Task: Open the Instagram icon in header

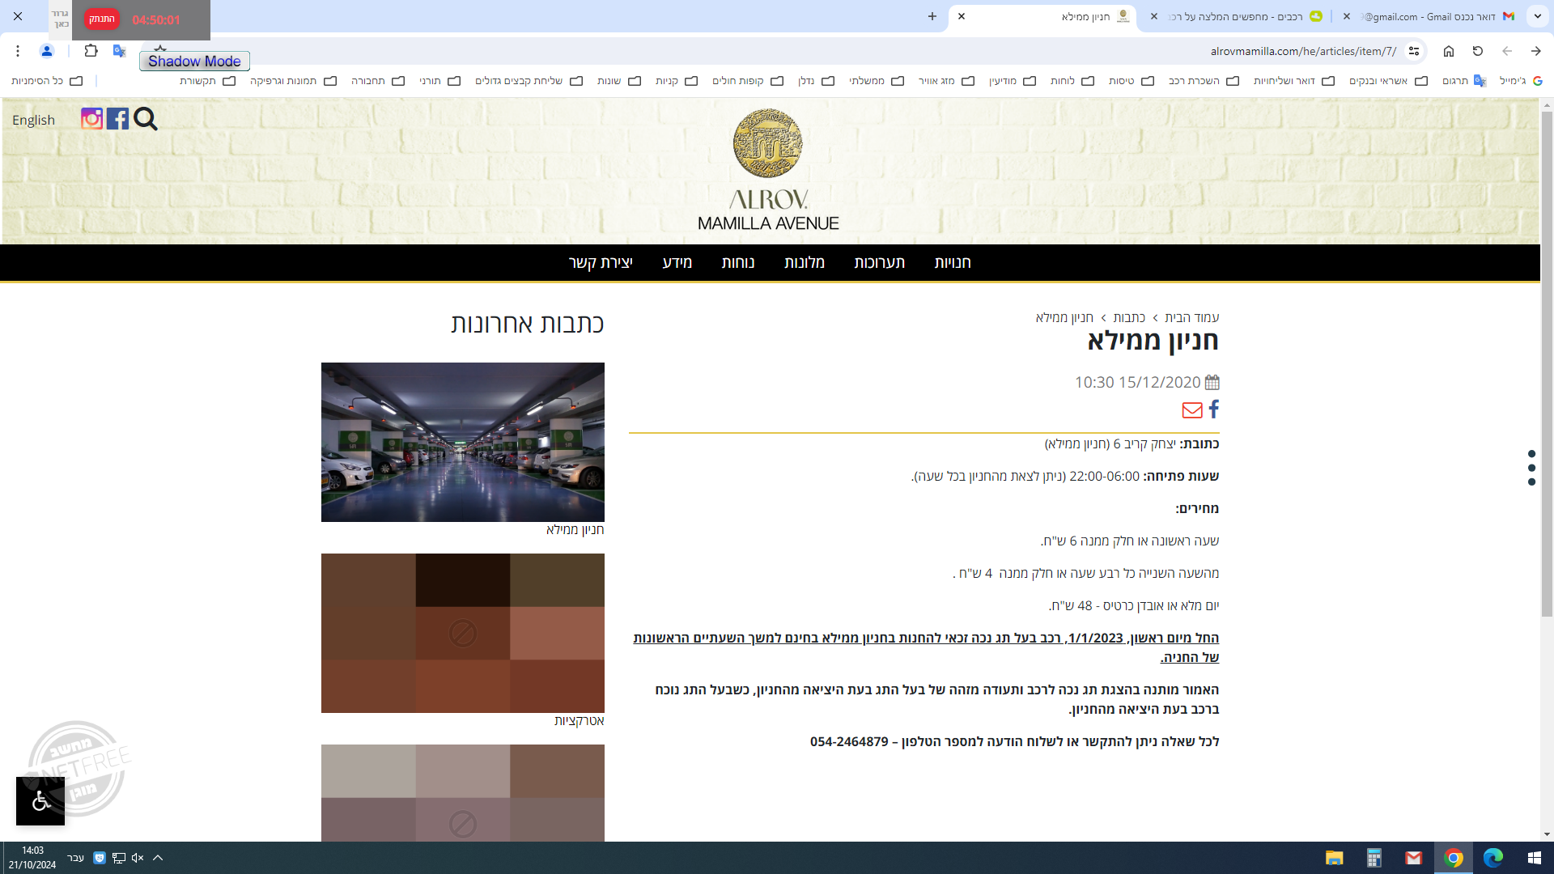Action: [91, 119]
